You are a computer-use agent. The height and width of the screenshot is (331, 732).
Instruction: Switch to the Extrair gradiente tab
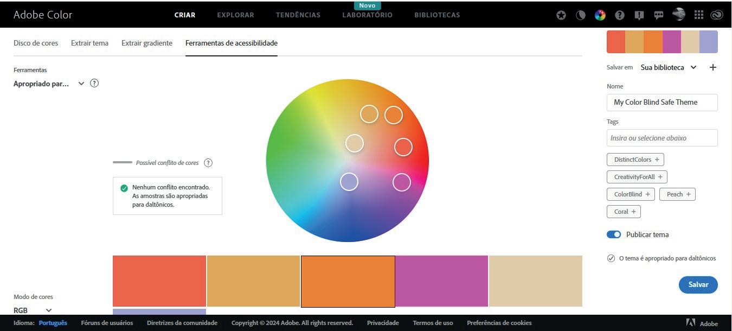tap(147, 43)
